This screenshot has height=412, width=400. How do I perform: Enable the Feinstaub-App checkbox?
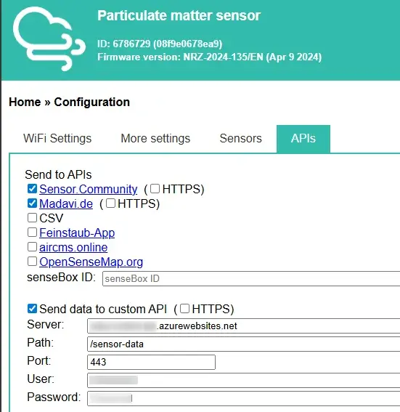(x=32, y=233)
